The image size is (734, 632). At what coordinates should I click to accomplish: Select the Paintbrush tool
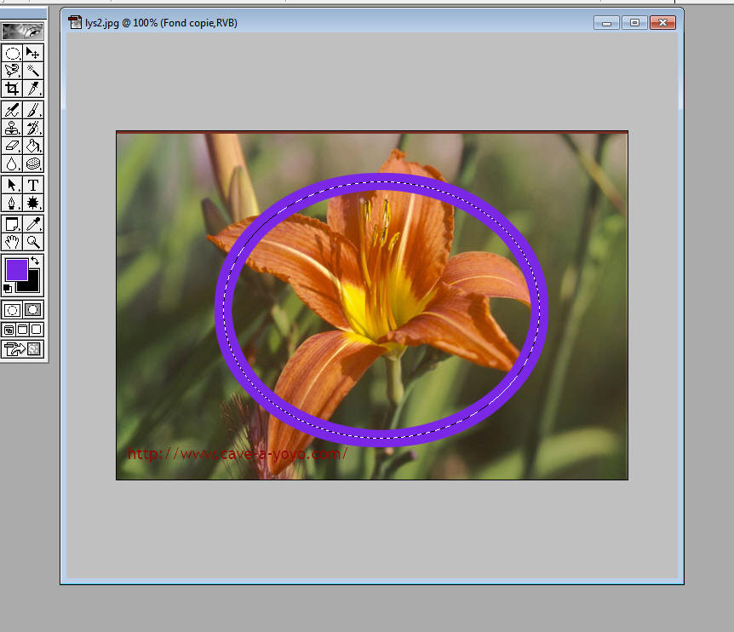[32, 110]
